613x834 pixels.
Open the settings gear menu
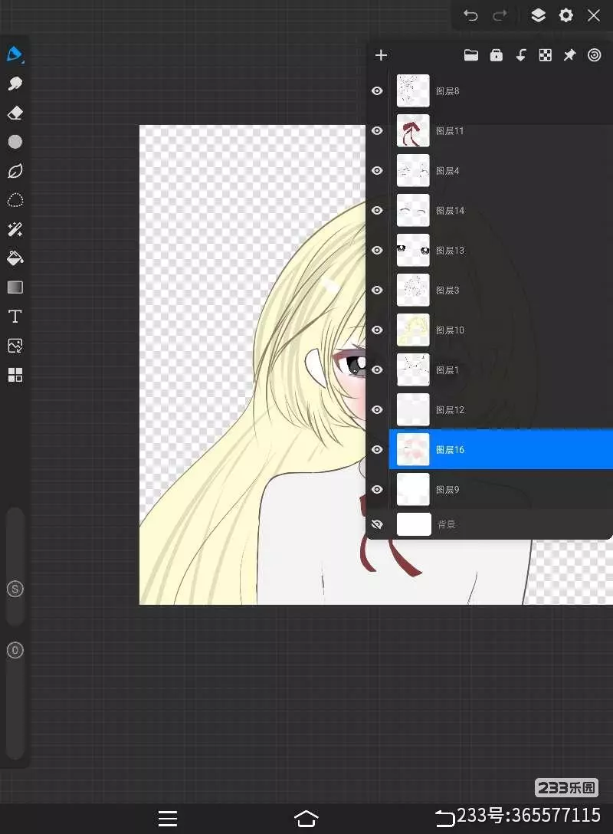click(x=566, y=15)
